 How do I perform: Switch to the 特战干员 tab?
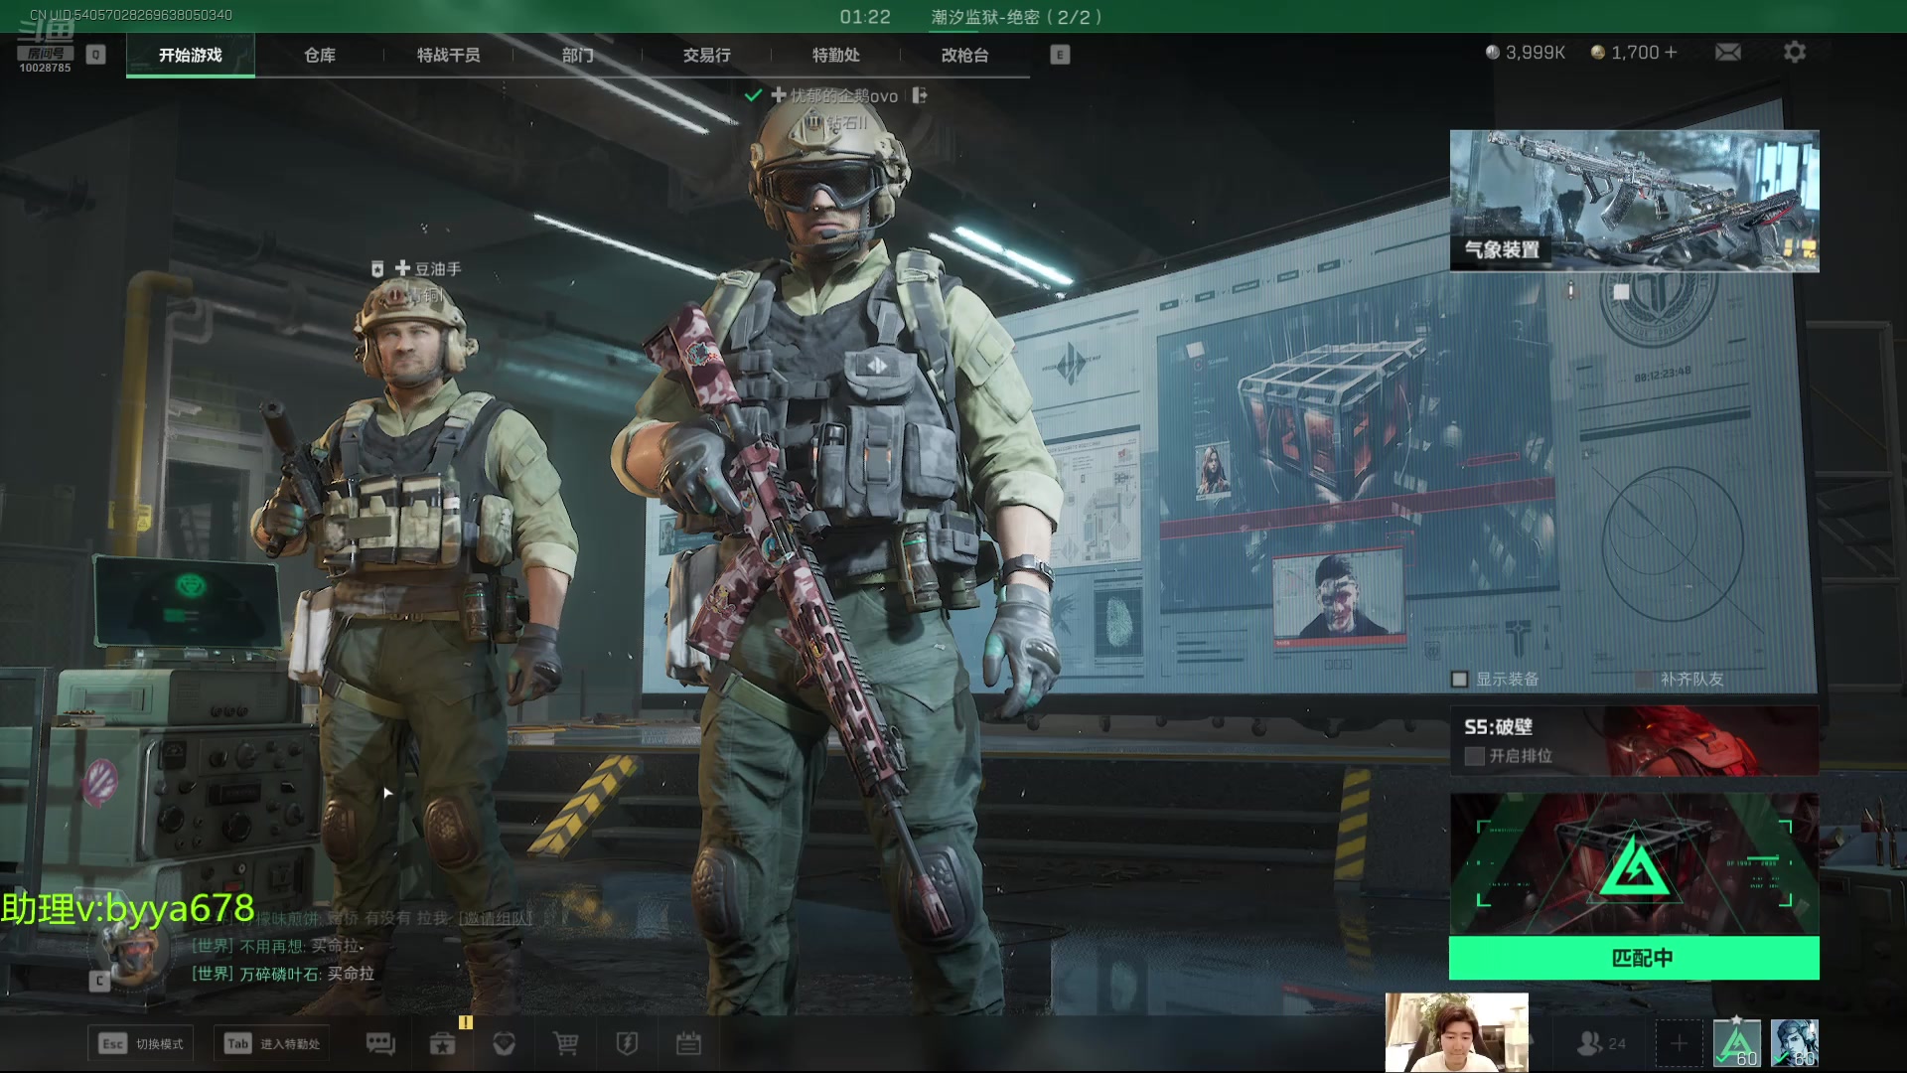point(448,55)
